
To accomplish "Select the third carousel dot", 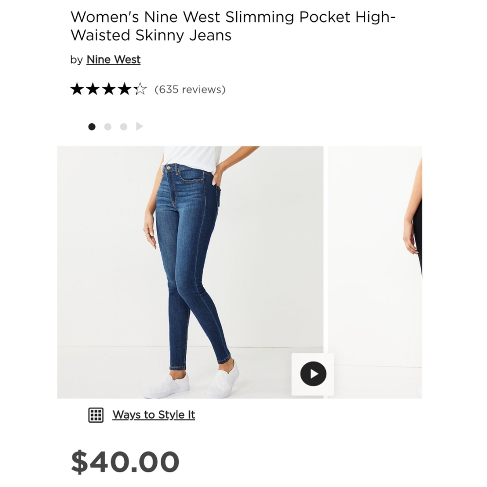I will click(x=123, y=126).
